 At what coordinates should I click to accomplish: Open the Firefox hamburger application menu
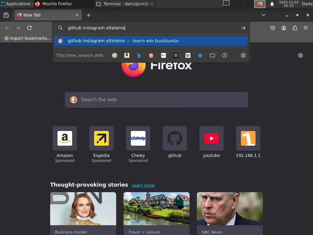coord(306,28)
